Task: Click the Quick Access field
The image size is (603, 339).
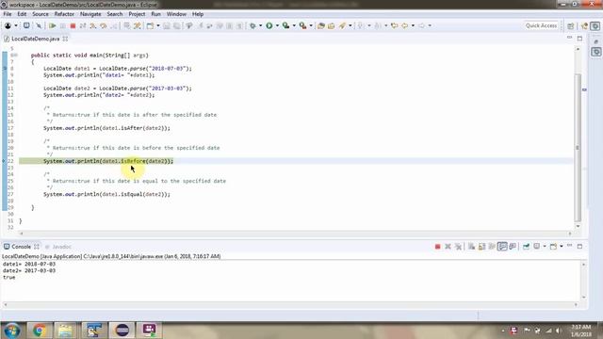Action: coord(541,25)
